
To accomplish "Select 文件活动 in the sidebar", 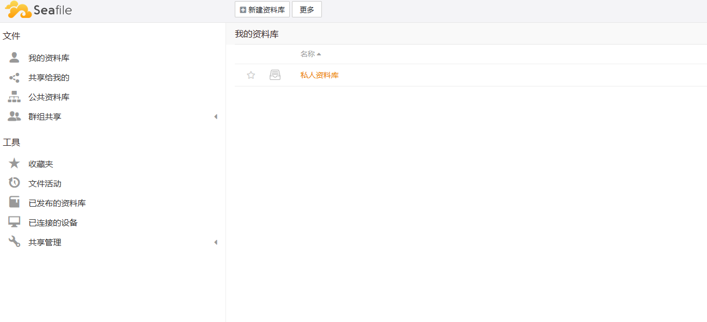I will coord(45,184).
